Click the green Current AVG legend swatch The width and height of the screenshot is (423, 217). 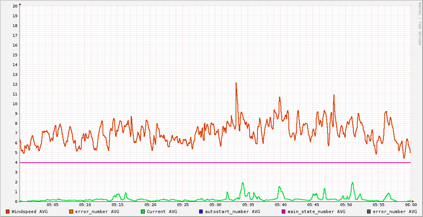[143, 212]
